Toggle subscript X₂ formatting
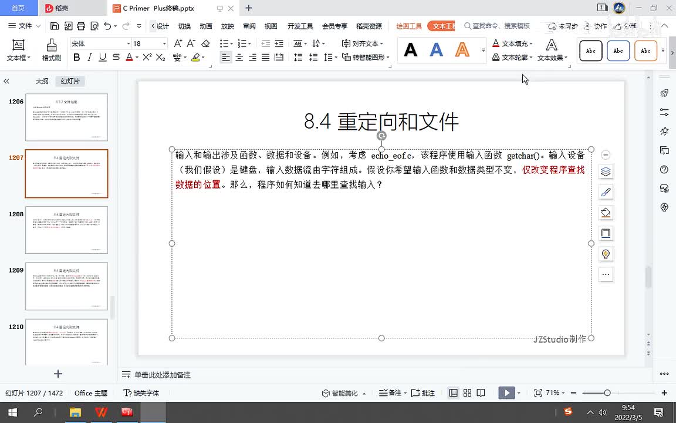The height and width of the screenshot is (423, 676). [160, 57]
